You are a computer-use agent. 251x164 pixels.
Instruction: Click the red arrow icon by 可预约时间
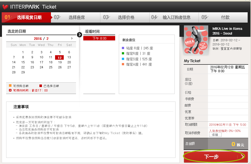[x=10, y=90]
